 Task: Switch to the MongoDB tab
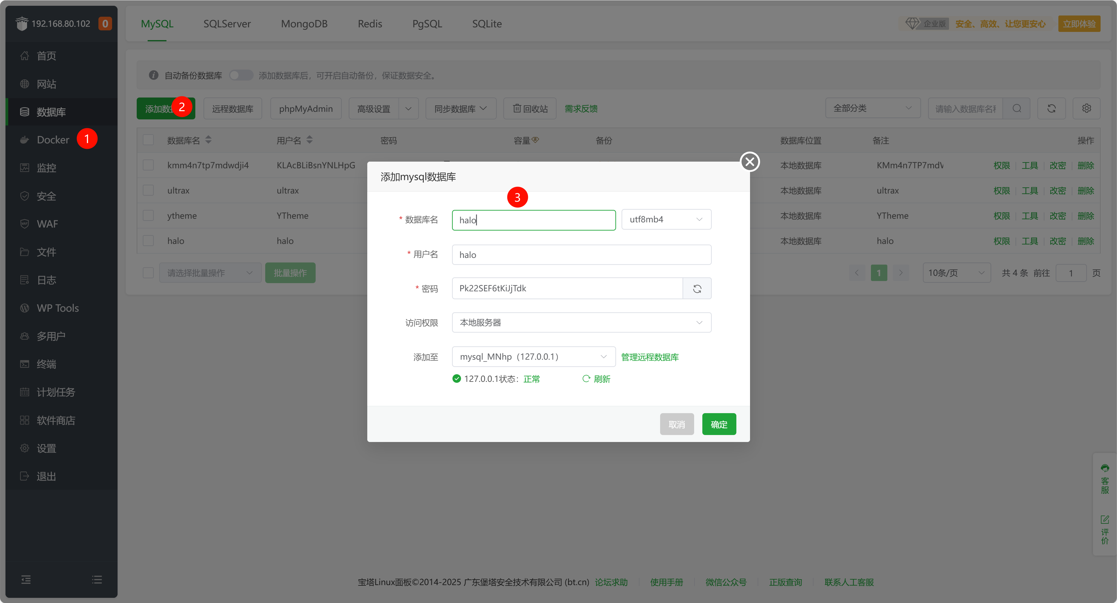coord(304,24)
